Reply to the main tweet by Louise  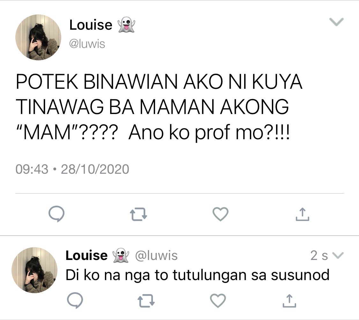[x=56, y=214]
